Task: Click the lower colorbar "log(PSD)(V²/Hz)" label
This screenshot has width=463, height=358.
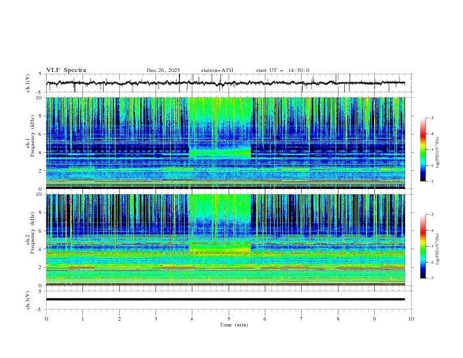Action: [438, 249]
